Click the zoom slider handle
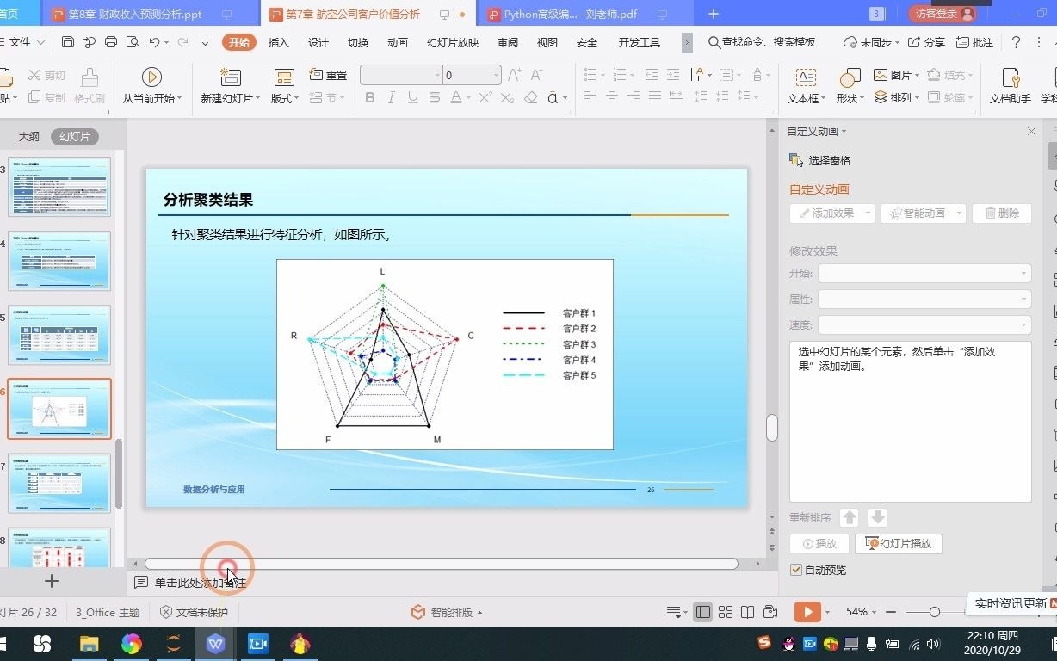The width and height of the screenshot is (1057, 661). [933, 612]
